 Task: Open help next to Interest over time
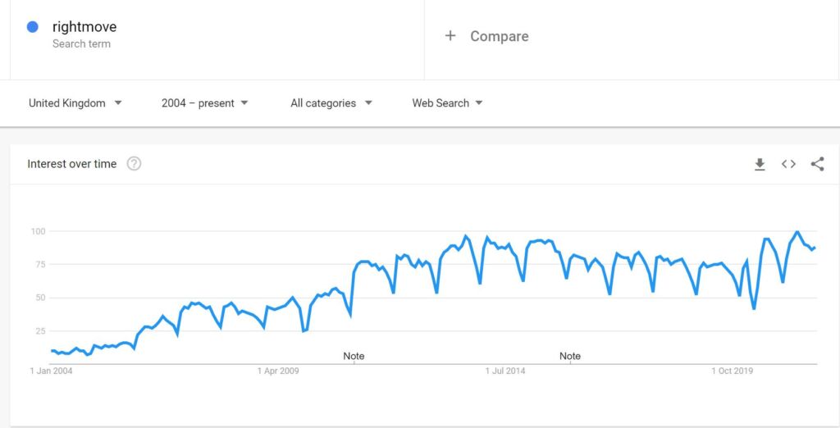tap(134, 164)
